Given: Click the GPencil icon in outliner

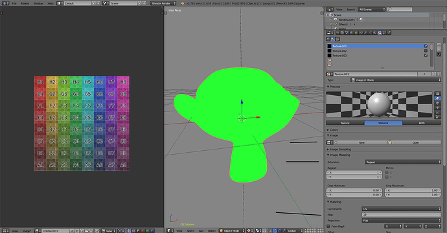Looking at the screenshot, I should coord(336,24).
